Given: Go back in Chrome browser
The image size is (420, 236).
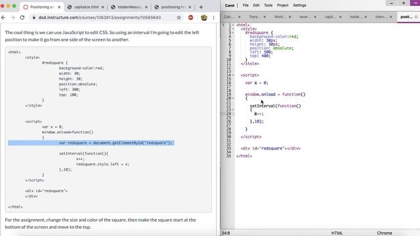Looking at the screenshot, I should [x=3, y=18].
